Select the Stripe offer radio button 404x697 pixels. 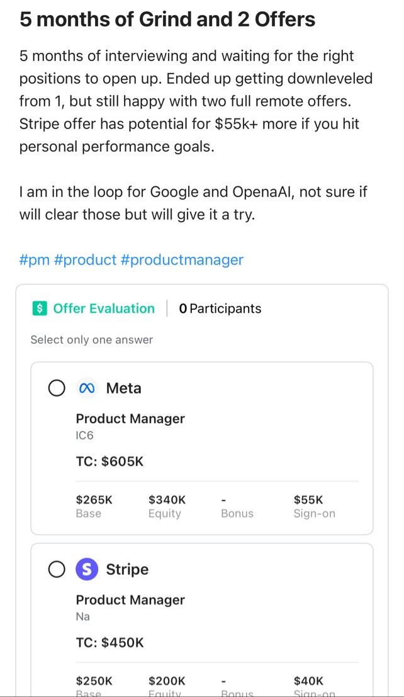pos(57,569)
